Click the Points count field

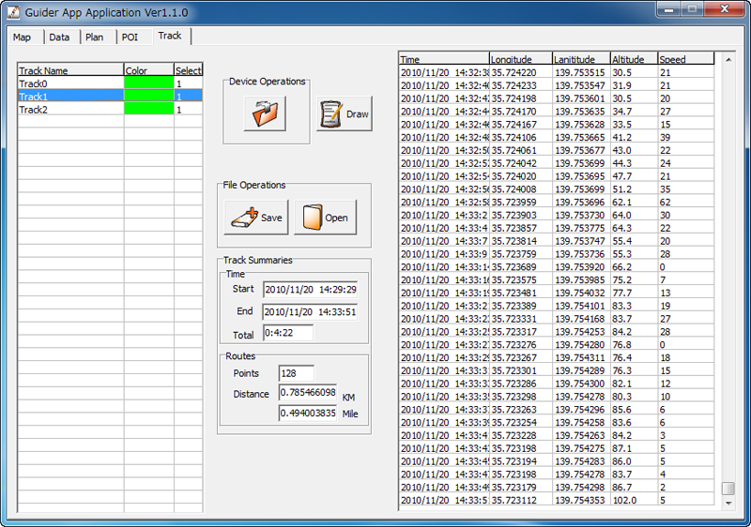(296, 373)
